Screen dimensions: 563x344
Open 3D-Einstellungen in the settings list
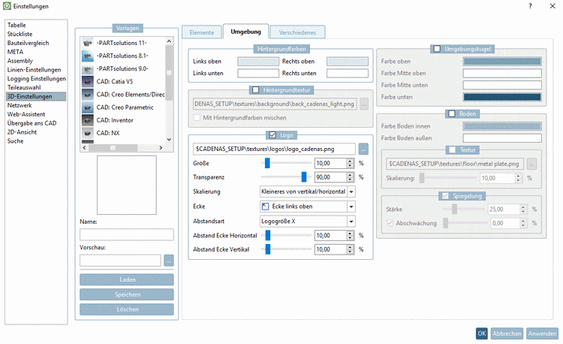pyautogui.click(x=36, y=96)
